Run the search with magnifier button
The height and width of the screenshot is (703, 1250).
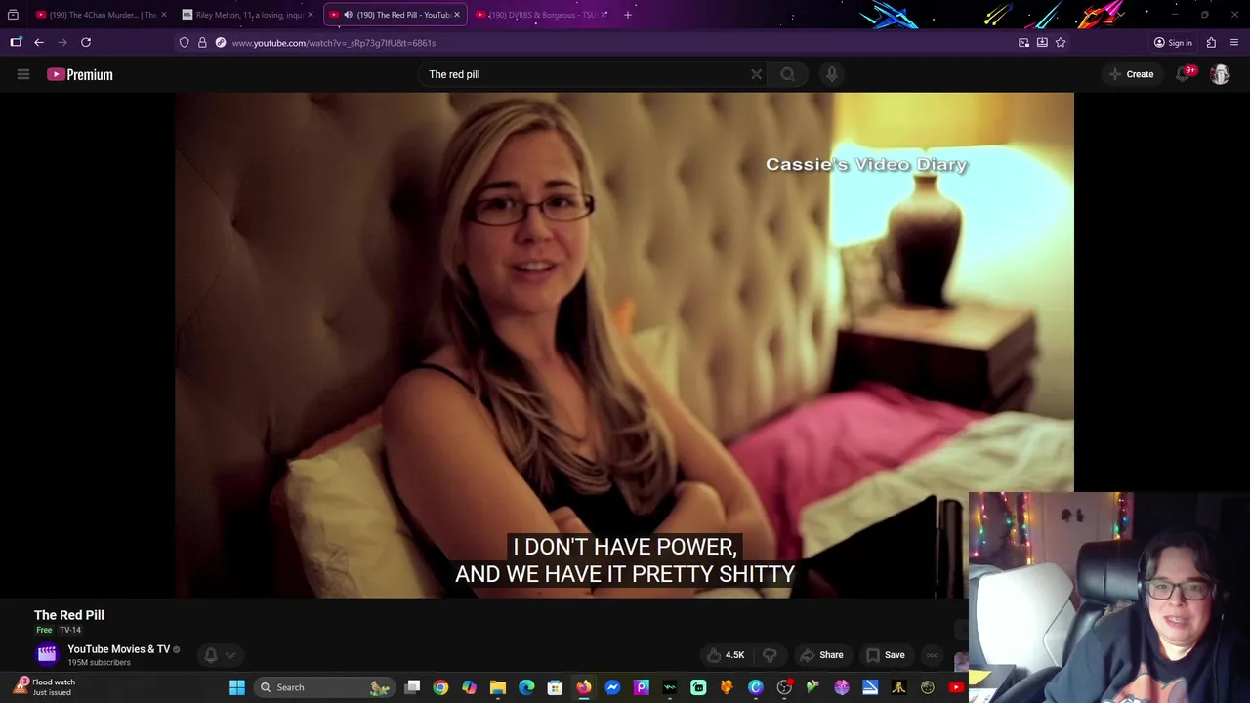coord(787,74)
